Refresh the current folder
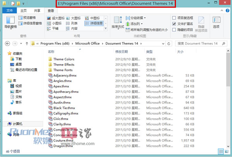The height and width of the screenshot is (157, 232). click(x=169, y=44)
